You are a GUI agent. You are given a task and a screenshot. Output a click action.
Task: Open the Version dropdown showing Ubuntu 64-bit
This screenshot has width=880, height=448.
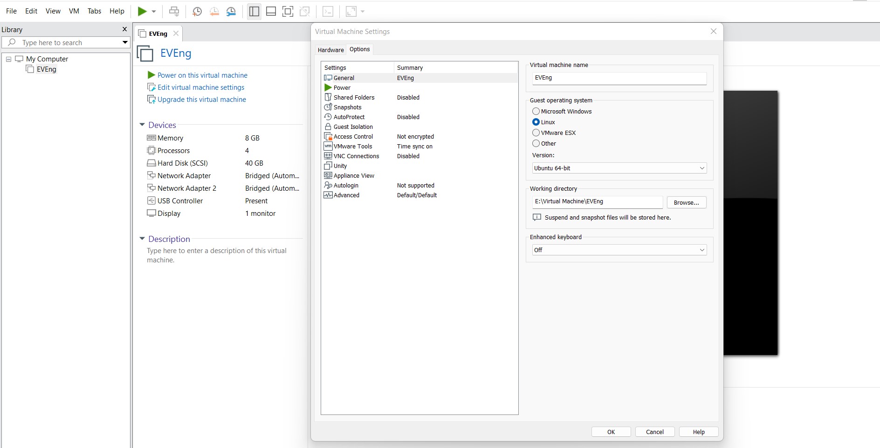coord(619,168)
